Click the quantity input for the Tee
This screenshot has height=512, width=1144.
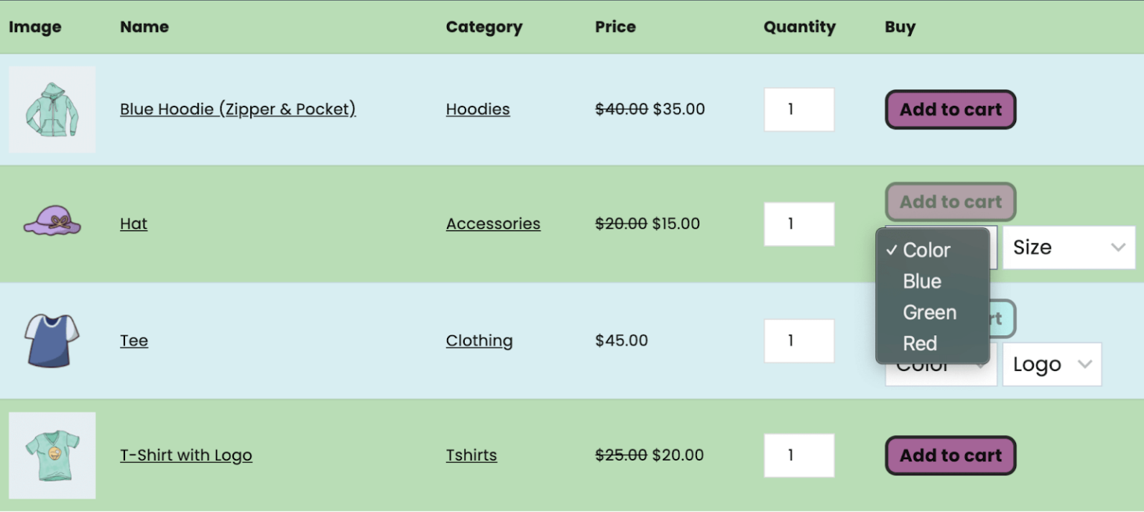(x=799, y=341)
